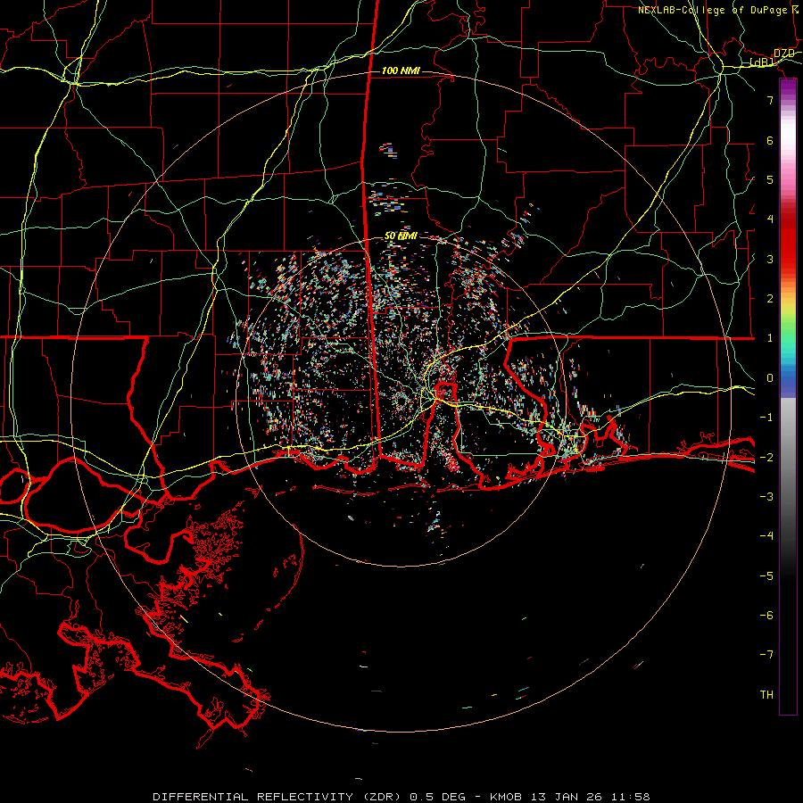Click the 7 value on the color scale

tap(770, 100)
